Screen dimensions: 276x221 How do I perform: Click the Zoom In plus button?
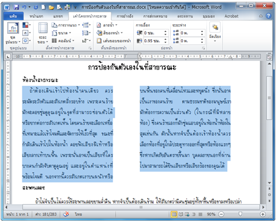coord(263,214)
